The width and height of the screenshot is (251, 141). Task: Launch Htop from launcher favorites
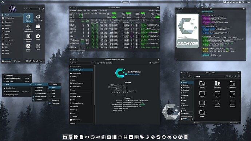38,47
